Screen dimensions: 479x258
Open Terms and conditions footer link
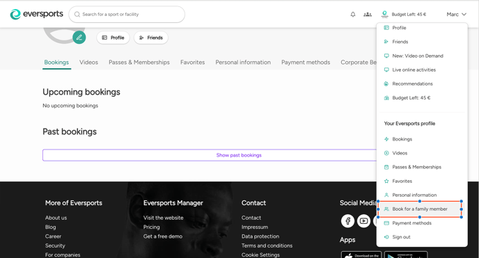coord(267,245)
